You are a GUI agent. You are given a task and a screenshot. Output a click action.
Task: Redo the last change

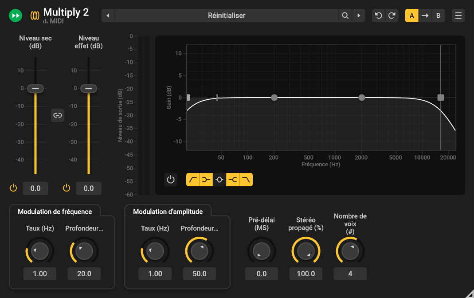[x=392, y=16]
